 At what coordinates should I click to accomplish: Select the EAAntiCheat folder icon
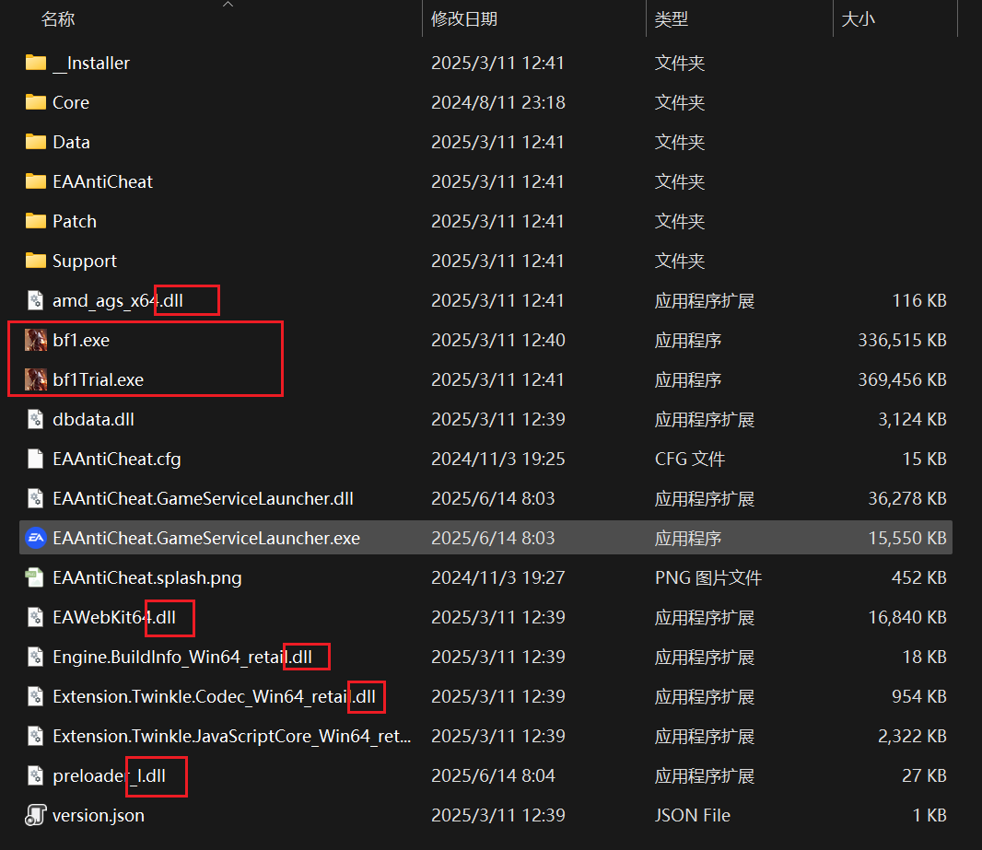coord(36,181)
